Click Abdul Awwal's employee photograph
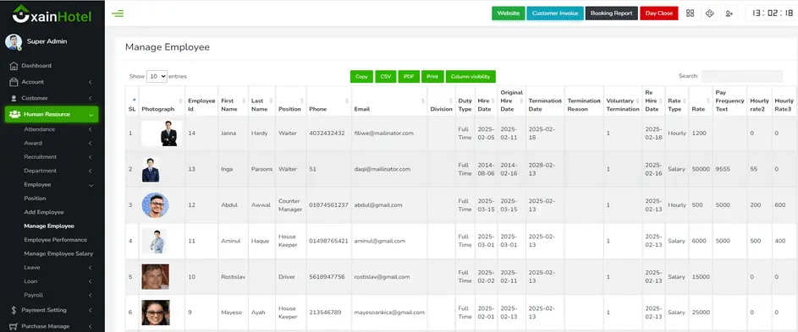Screen dimensions: 798x332 (x=155, y=205)
